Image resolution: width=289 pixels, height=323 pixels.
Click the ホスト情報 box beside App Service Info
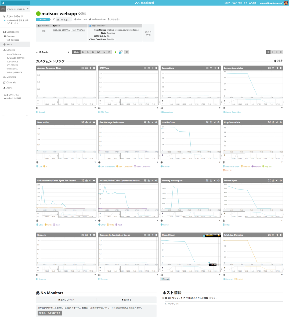pos(148,33)
